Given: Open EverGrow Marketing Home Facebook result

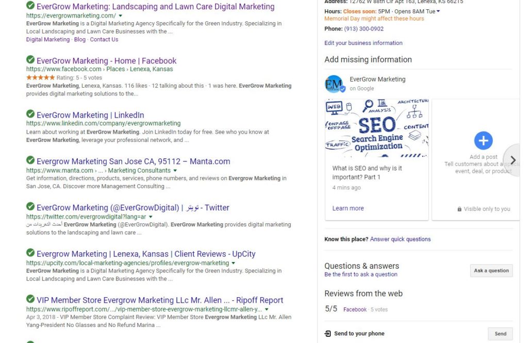Looking at the screenshot, I should point(106,61).
